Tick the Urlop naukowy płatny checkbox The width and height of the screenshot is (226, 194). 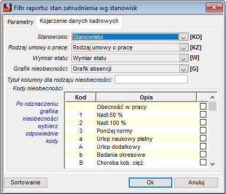pos(203,138)
